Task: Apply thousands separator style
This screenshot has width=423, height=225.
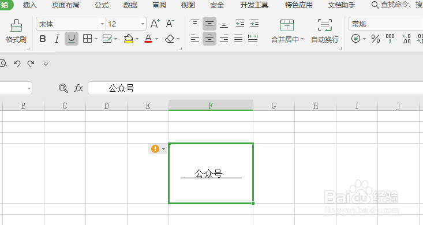Action: [x=390, y=39]
